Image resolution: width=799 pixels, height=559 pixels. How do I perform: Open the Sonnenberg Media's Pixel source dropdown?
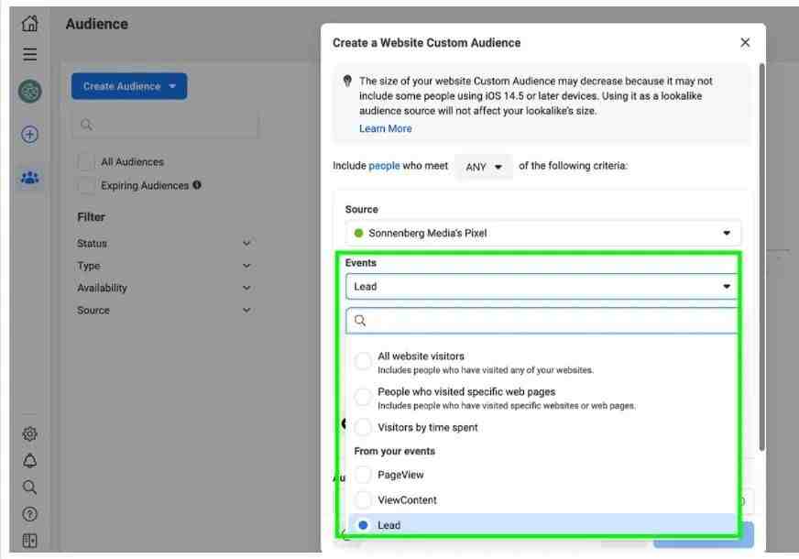pyautogui.click(x=542, y=233)
